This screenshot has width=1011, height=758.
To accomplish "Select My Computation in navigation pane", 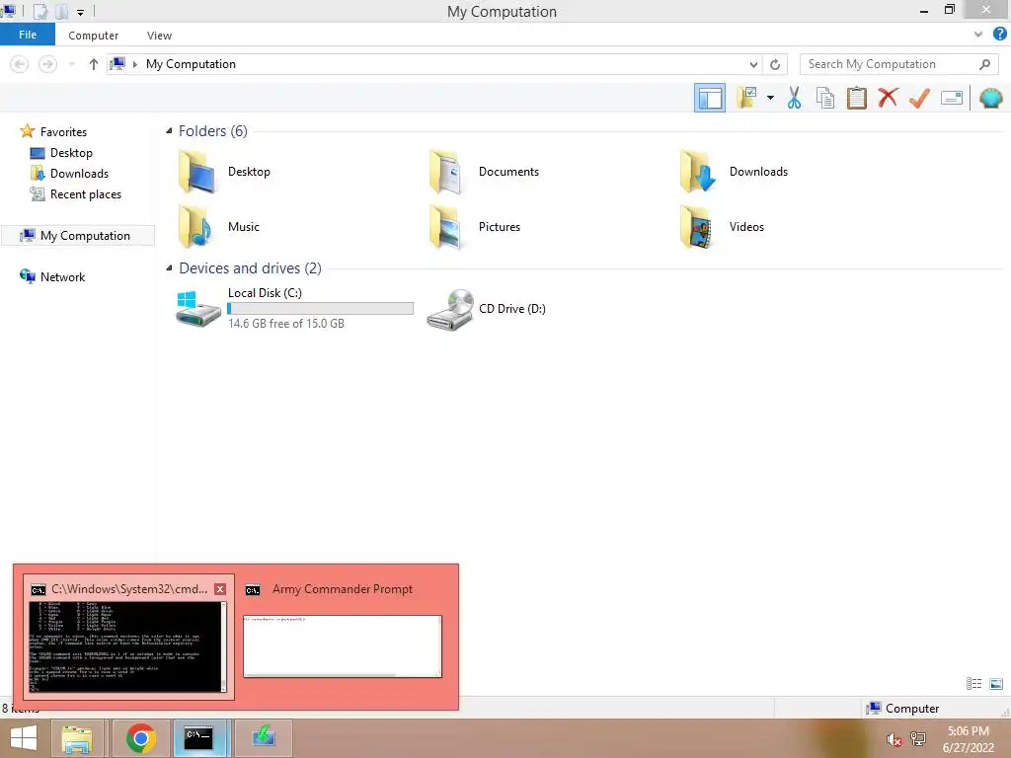I will (78, 235).
